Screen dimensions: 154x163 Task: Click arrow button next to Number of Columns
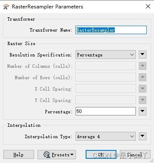pyautogui.click(x=143, y=66)
